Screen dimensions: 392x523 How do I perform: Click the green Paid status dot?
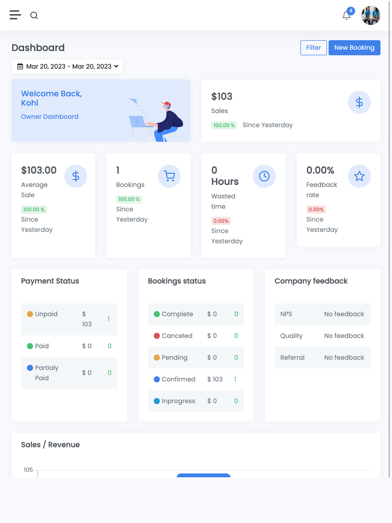point(30,346)
